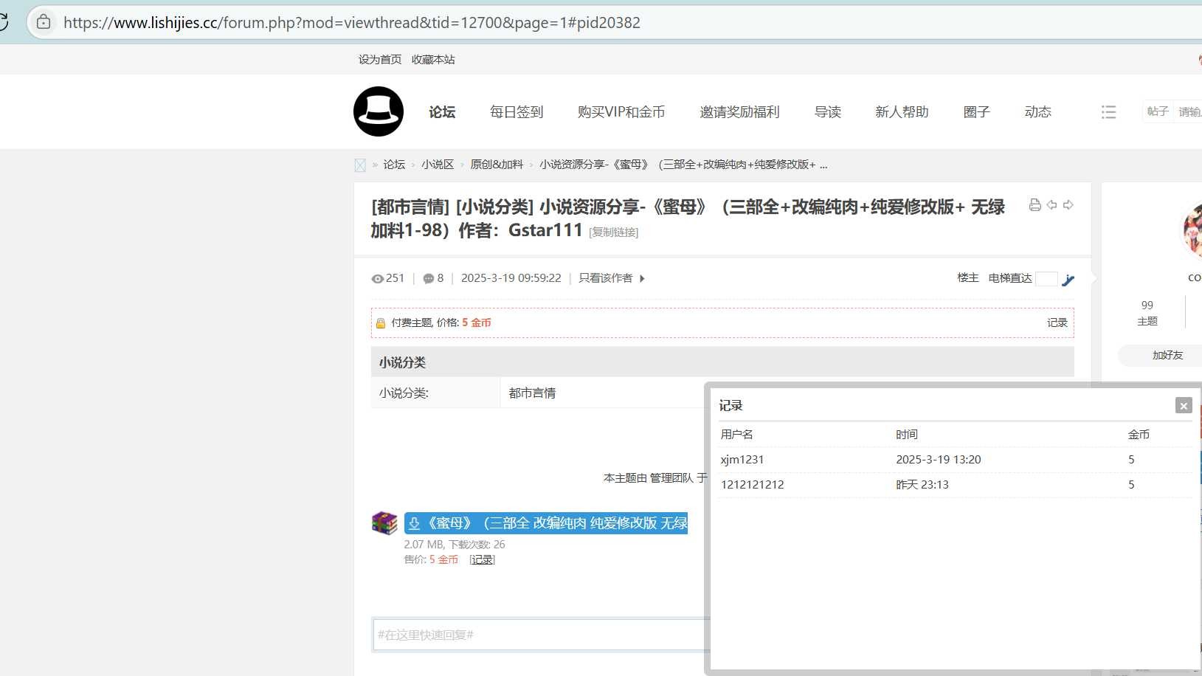Click the padlock icon on the paid topic bar
Screen dimensions: 1202x676
(x=381, y=323)
